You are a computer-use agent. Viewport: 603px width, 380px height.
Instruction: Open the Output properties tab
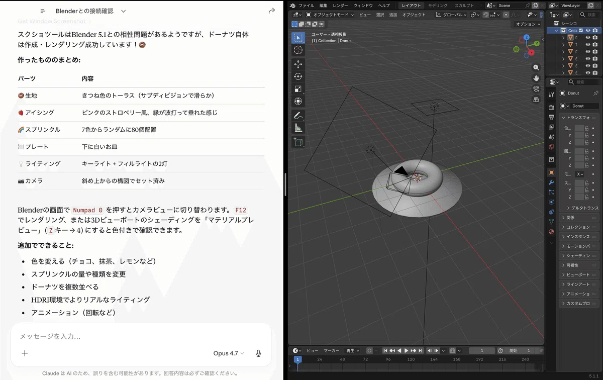tap(551, 117)
